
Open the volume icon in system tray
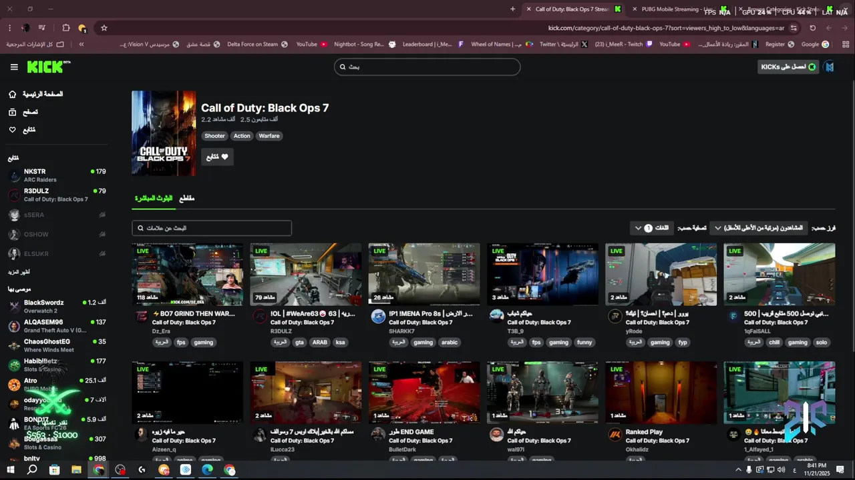tap(781, 469)
